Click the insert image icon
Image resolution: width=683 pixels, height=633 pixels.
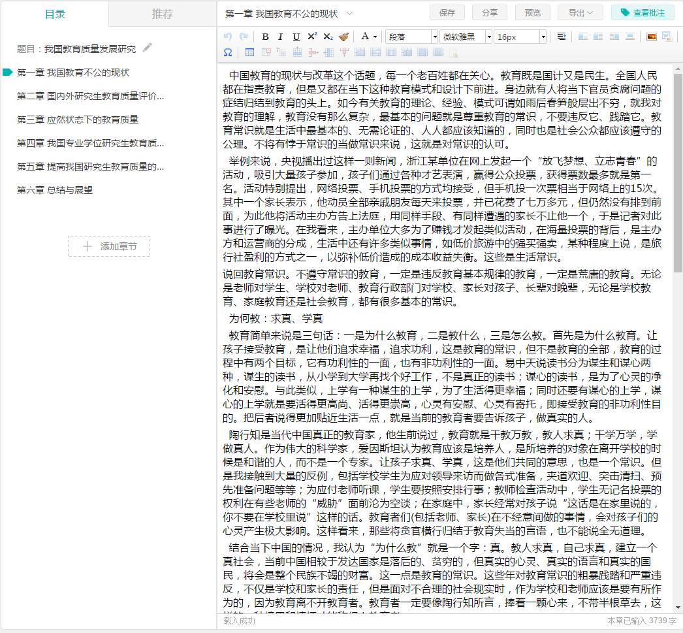(x=651, y=37)
